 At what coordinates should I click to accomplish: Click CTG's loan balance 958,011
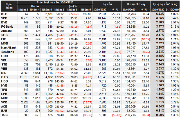[x=130, y=77]
